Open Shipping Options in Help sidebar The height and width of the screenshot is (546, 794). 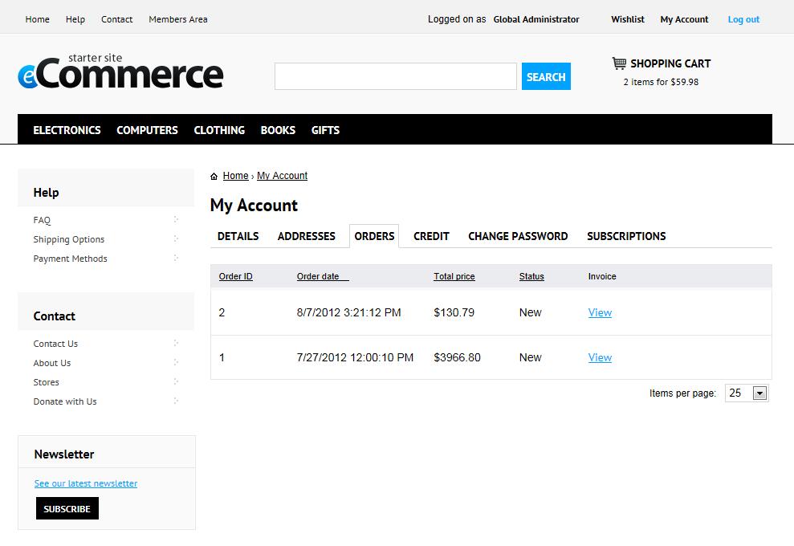pyautogui.click(x=69, y=239)
